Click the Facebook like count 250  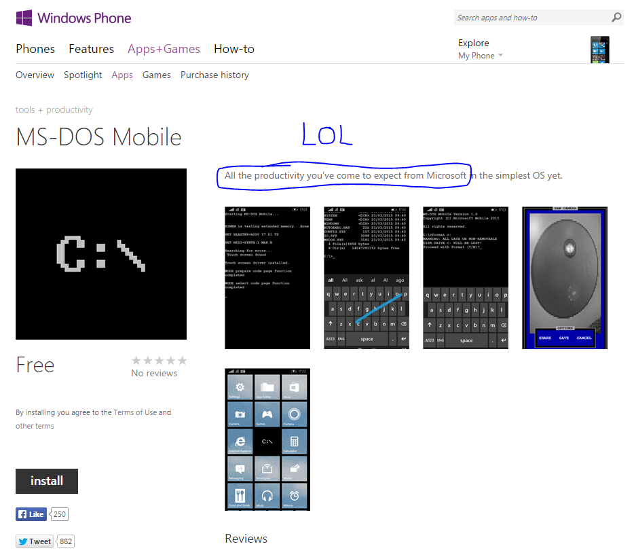(x=60, y=514)
